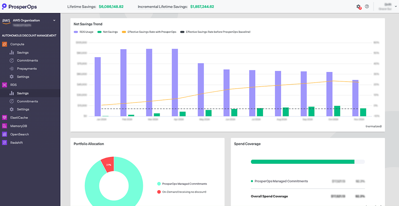Viewport: 399px width, 206px height.
Task: Click the RDS Commitments clock icon
Action: 12,101
